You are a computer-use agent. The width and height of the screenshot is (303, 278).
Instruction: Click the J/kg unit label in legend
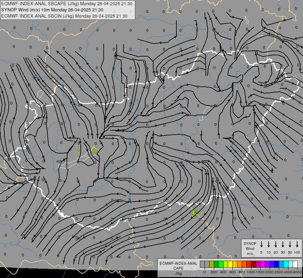[178, 273]
